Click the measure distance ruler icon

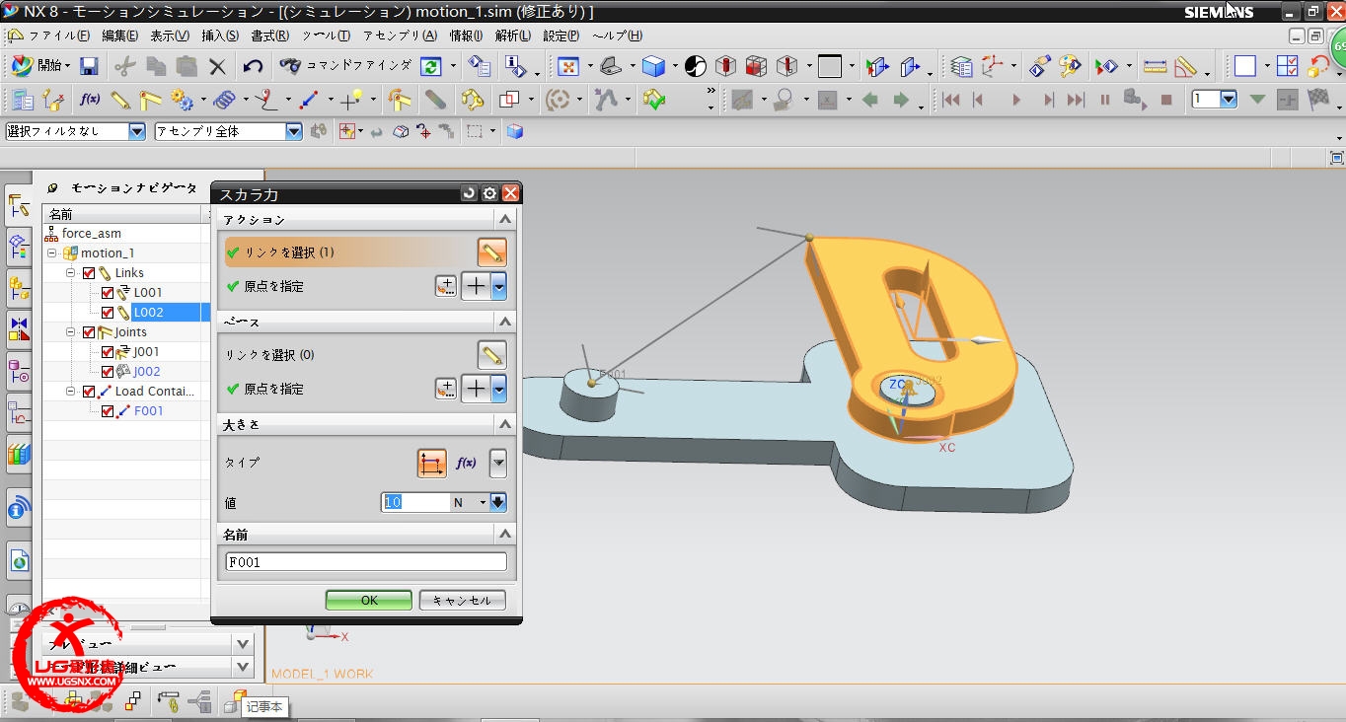click(1155, 66)
